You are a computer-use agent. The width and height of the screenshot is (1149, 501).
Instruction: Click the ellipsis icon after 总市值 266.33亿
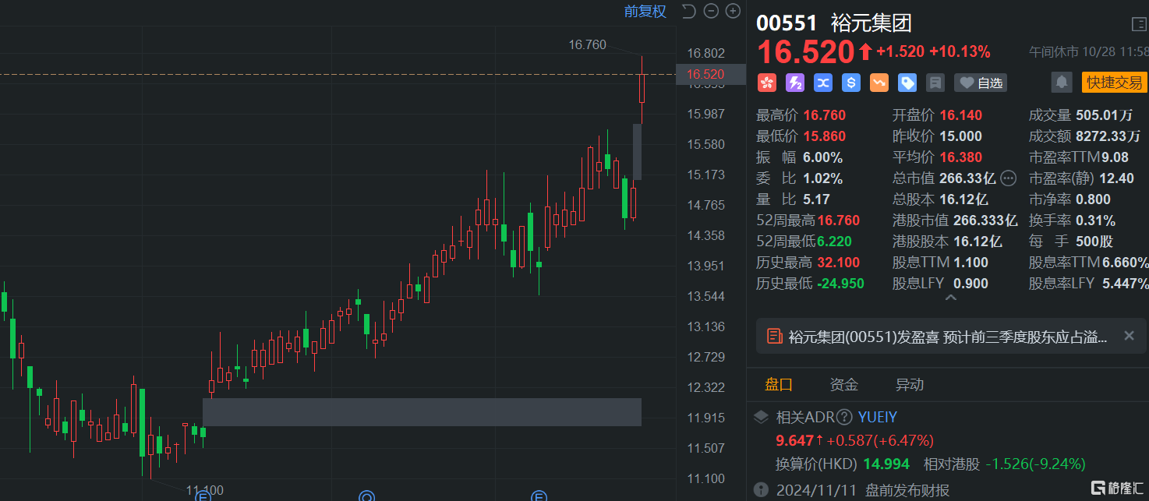point(1009,178)
